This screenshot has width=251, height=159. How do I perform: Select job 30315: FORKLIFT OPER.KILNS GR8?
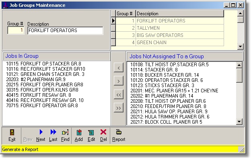(42, 90)
